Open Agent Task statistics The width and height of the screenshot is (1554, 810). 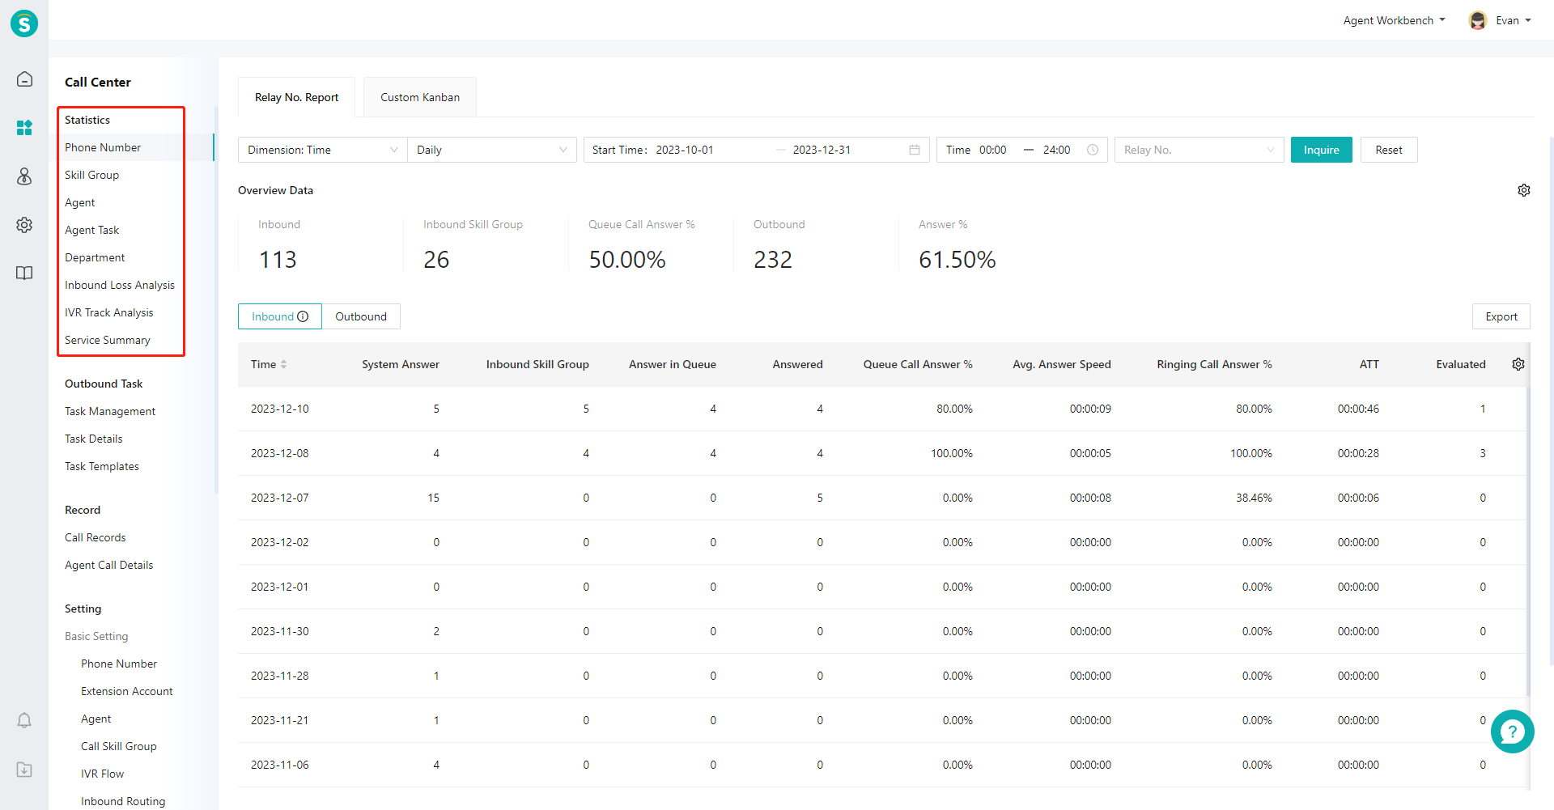point(91,230)
